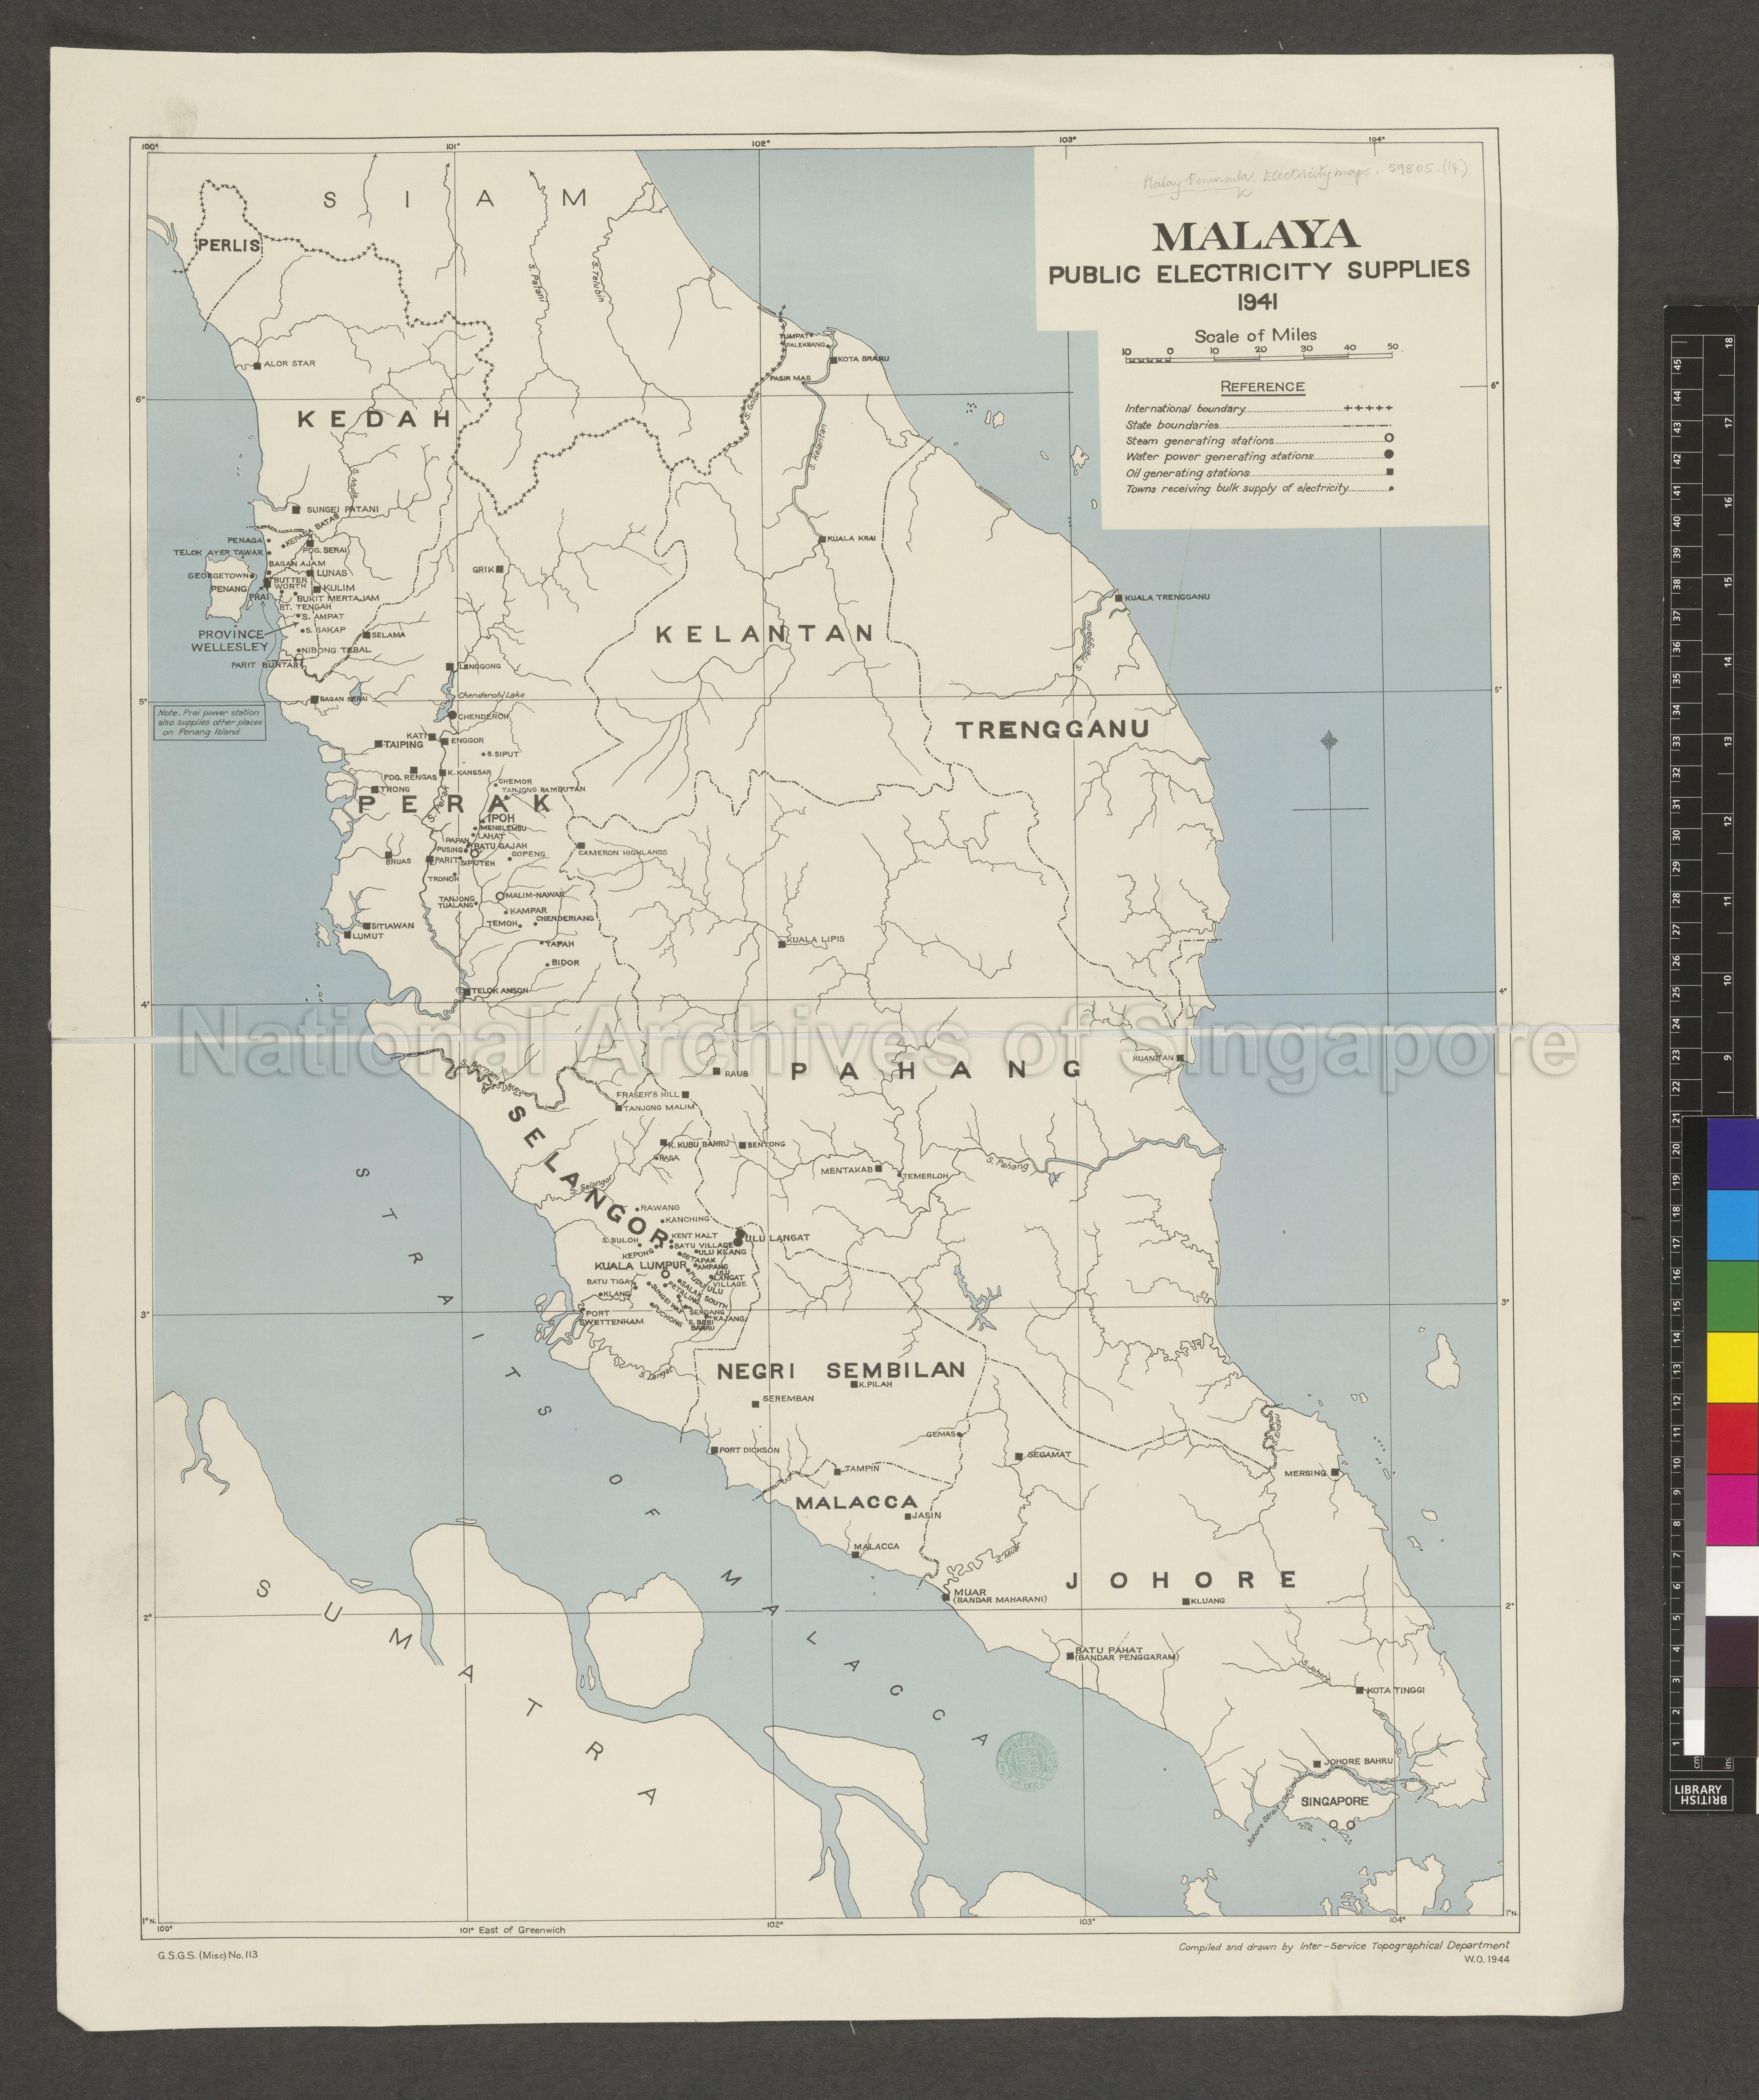
Task: Click the Prai power station note box
Action: click(x=210, y=724)
